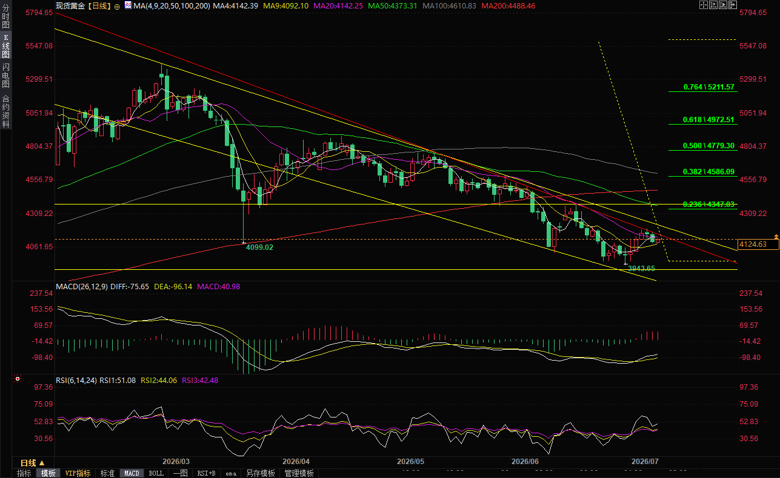The width and height of the screenshot is (780, 478).
Task: Click the red indicator icon left of RSI label
Action: coord(17,380)
